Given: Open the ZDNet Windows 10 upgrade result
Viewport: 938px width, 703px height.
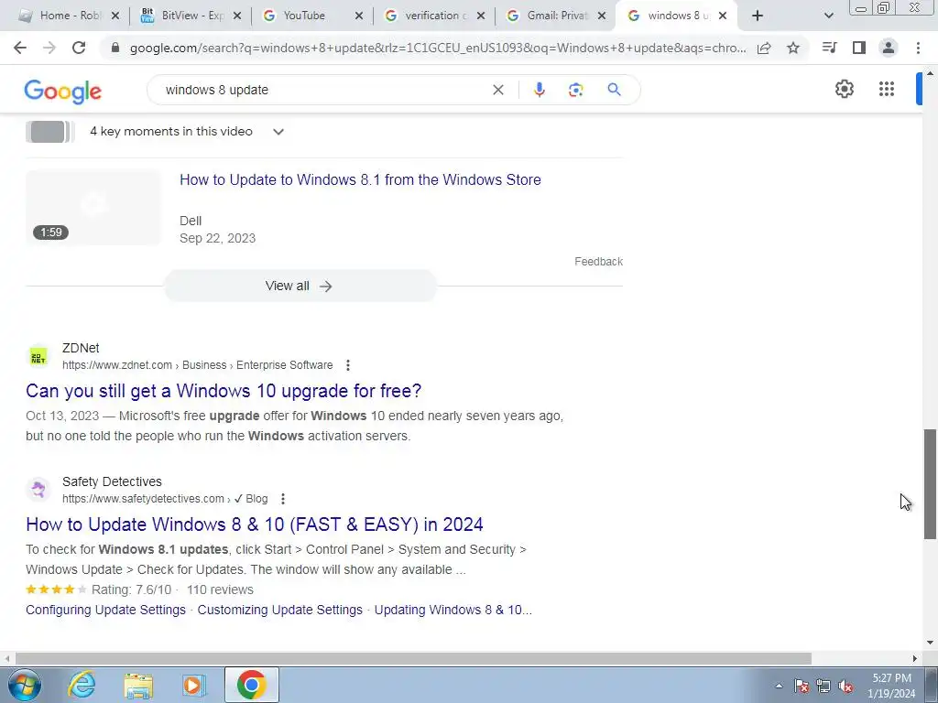Looking at the screenshot, I should click(x=224, y=391).
